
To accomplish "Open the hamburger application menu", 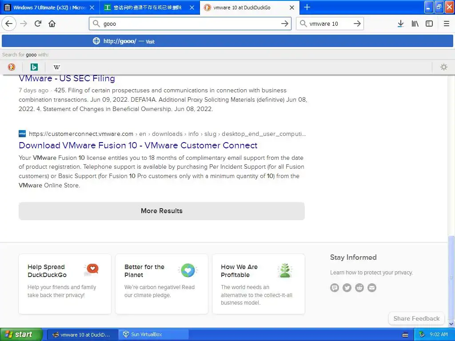I will point(447,24).
